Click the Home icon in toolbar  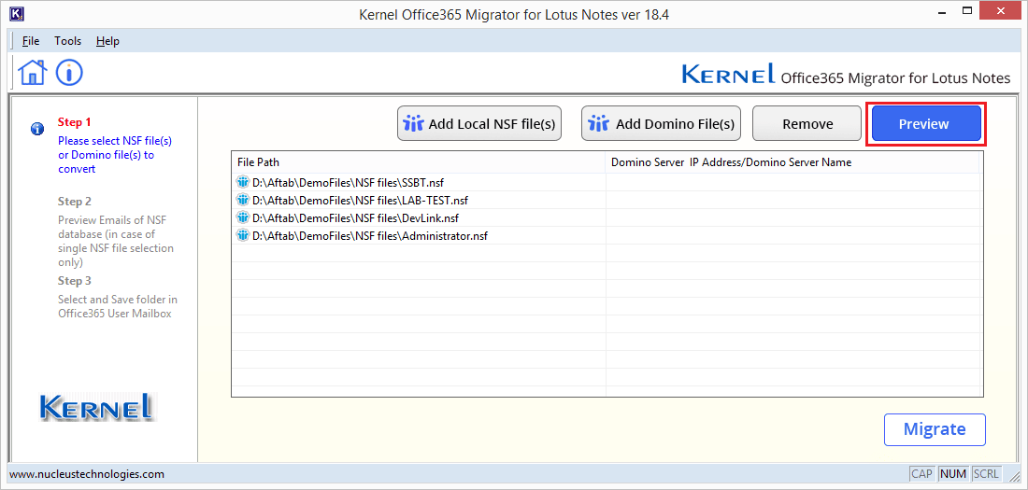point(33,72)
